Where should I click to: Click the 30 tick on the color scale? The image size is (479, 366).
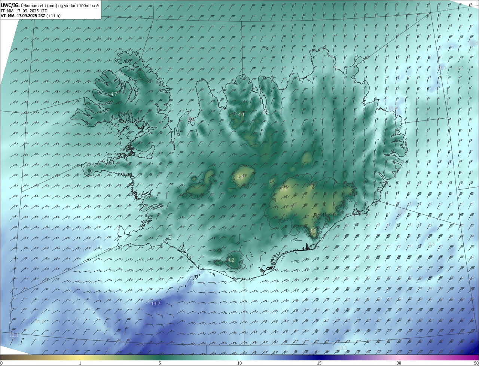pyautogui.click(x=399, y=363)
